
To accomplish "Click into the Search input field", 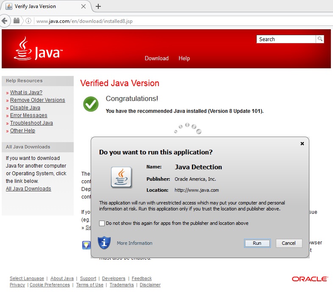I will (x=286, y=39).
